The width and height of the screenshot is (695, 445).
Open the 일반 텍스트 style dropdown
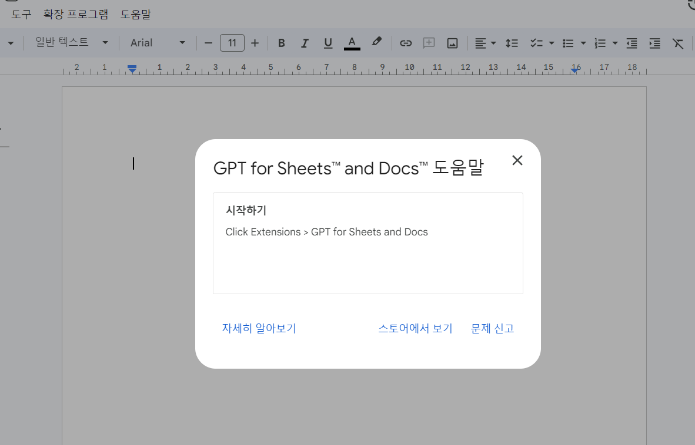[x=71, y=43]
